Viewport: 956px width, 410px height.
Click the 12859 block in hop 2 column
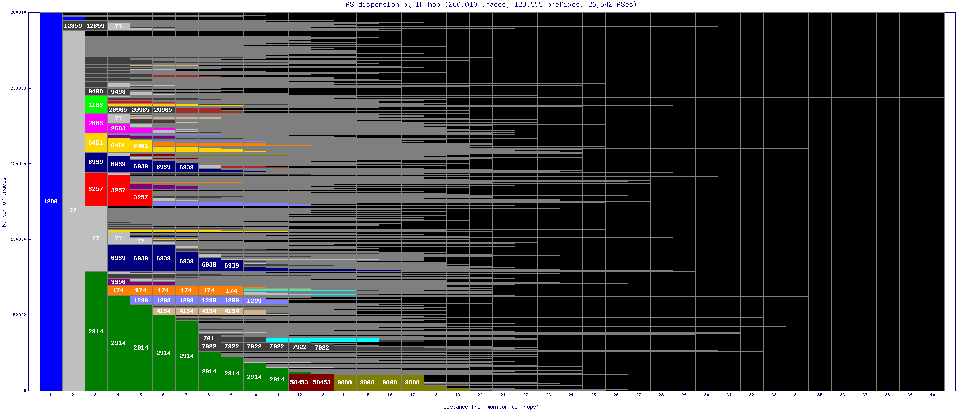[73, 26]
